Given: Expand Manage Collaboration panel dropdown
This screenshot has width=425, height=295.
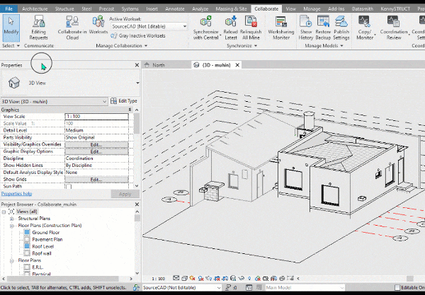Looking at the screenshot, I should click(x=146, y=46).
